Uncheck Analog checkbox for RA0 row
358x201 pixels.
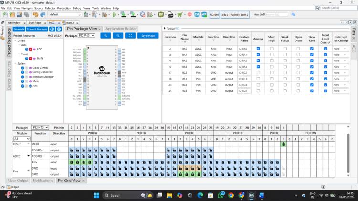coord(258,49)
